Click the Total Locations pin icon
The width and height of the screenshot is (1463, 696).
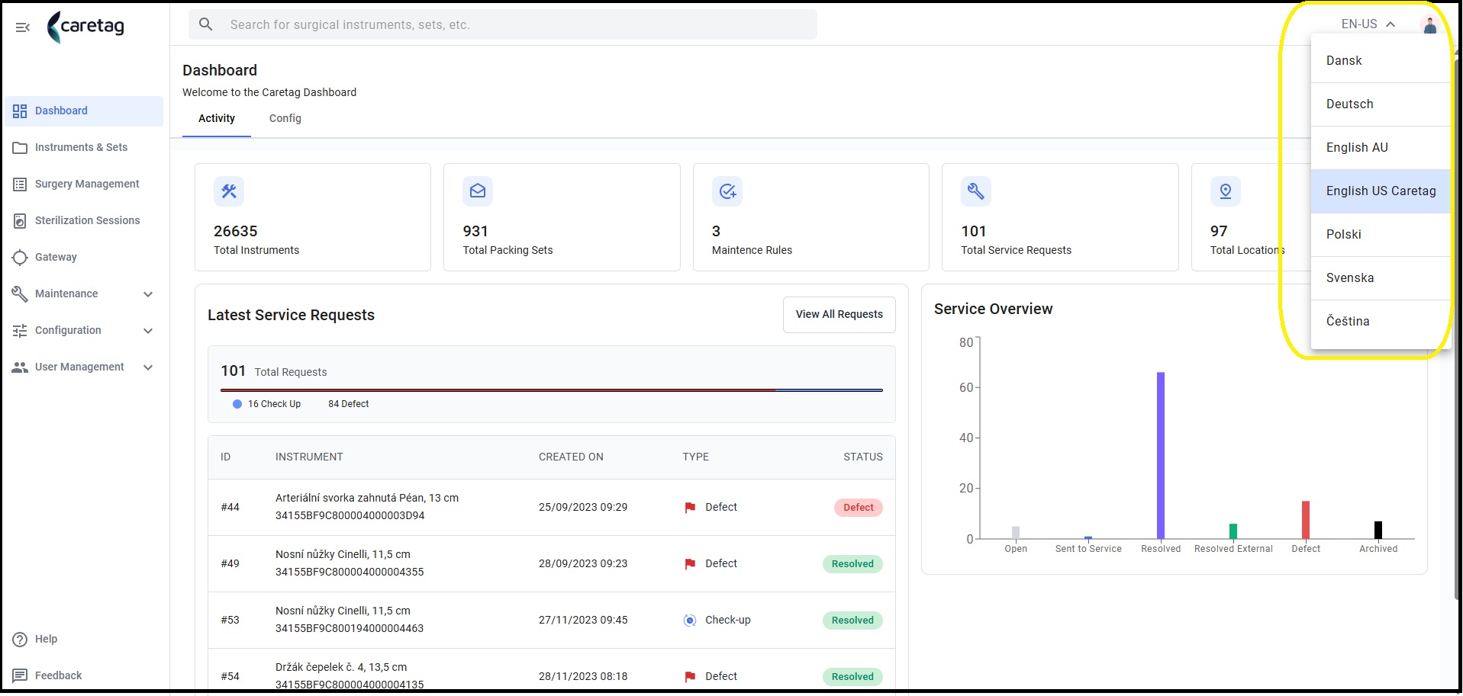click(x=1226, y=191)
